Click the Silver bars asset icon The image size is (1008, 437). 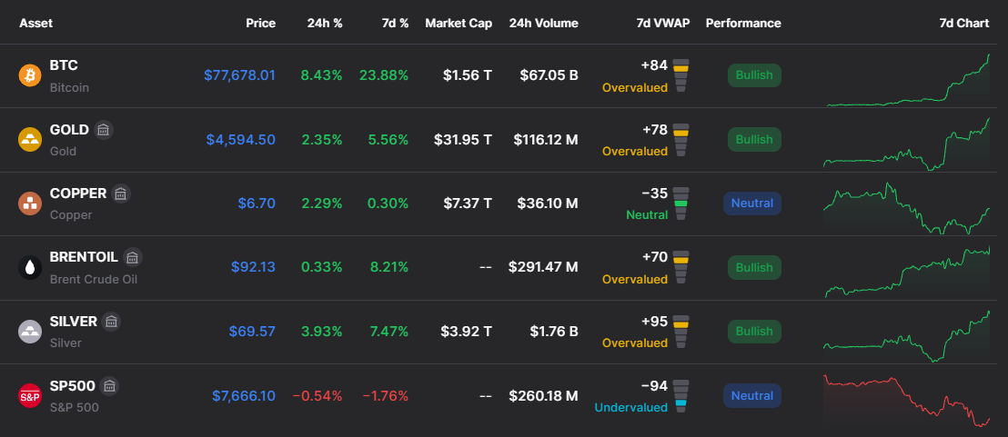(30, 331)
